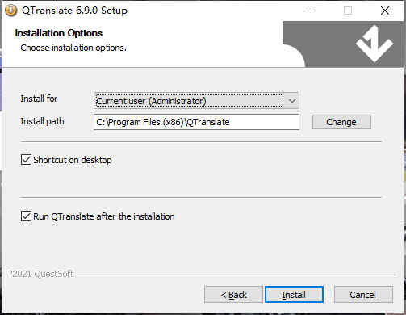Click the "Install path" label
Image resolution: width=406 pixels, height=315 pixels.
[42, 121]
